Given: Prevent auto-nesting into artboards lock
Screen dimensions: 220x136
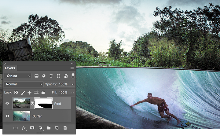Looking at the screenshot, I should click(x=36, y=93).
